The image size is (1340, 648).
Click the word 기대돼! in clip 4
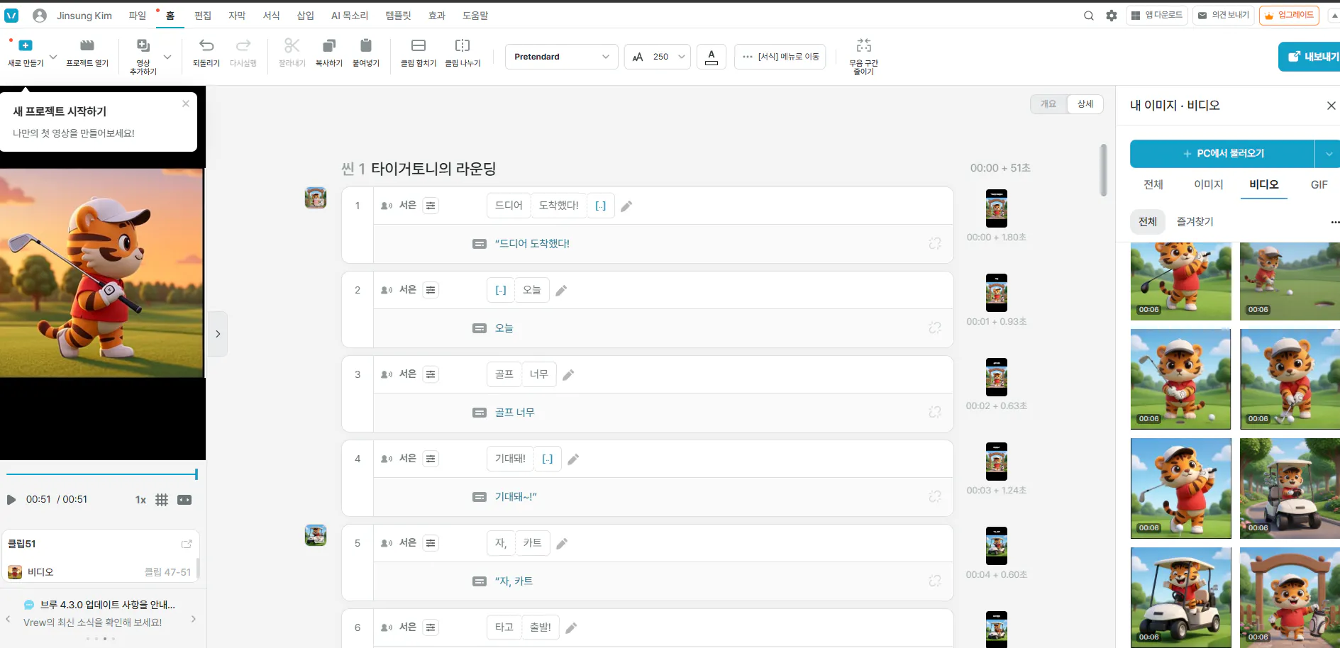(510, 459)
